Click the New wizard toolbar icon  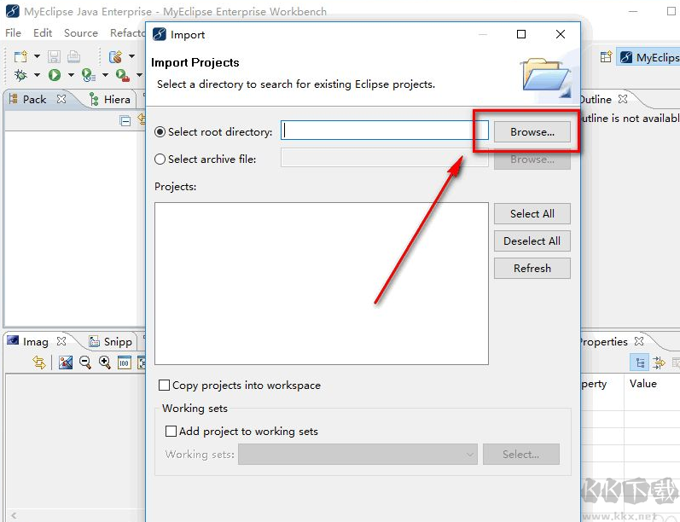pyautogui.click(x=20, y=56)
